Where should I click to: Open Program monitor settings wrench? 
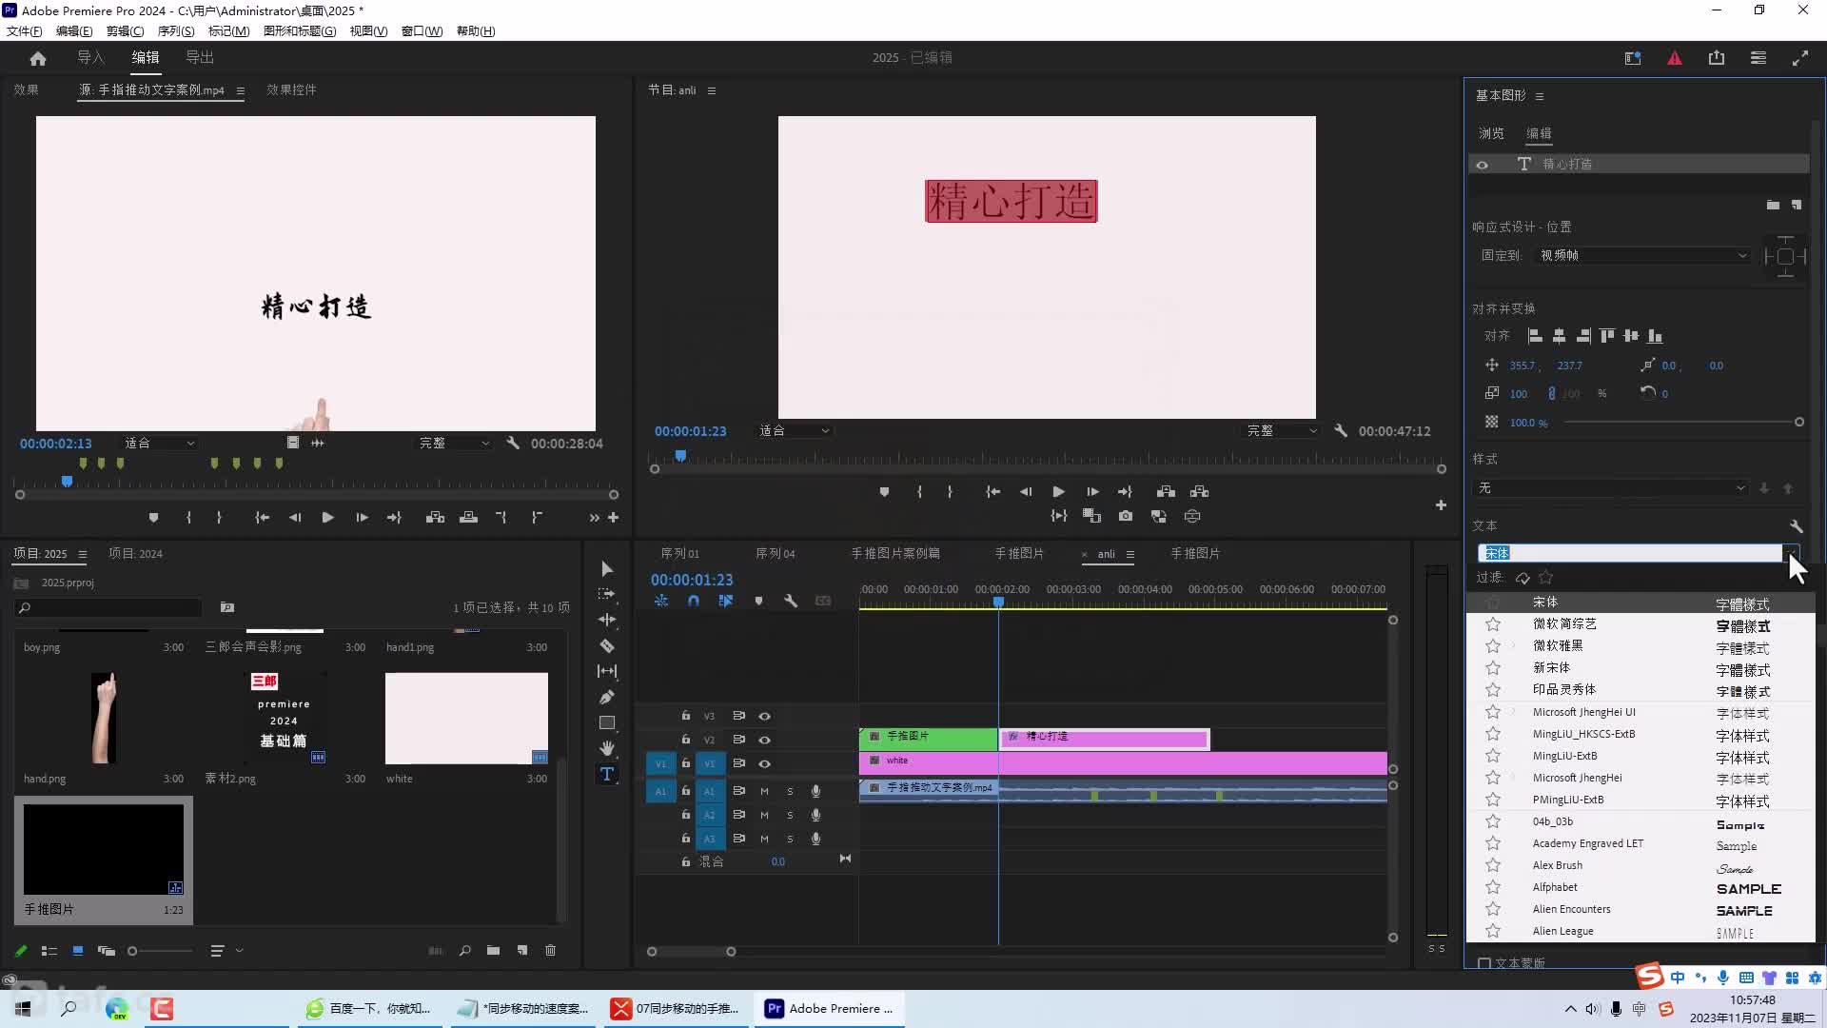point(1341,430)
